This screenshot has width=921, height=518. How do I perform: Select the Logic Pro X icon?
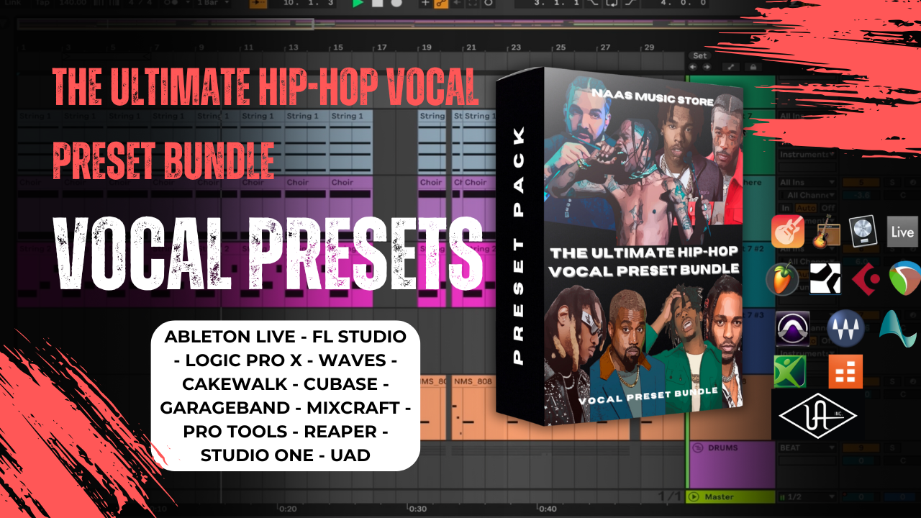coord(861,232)
